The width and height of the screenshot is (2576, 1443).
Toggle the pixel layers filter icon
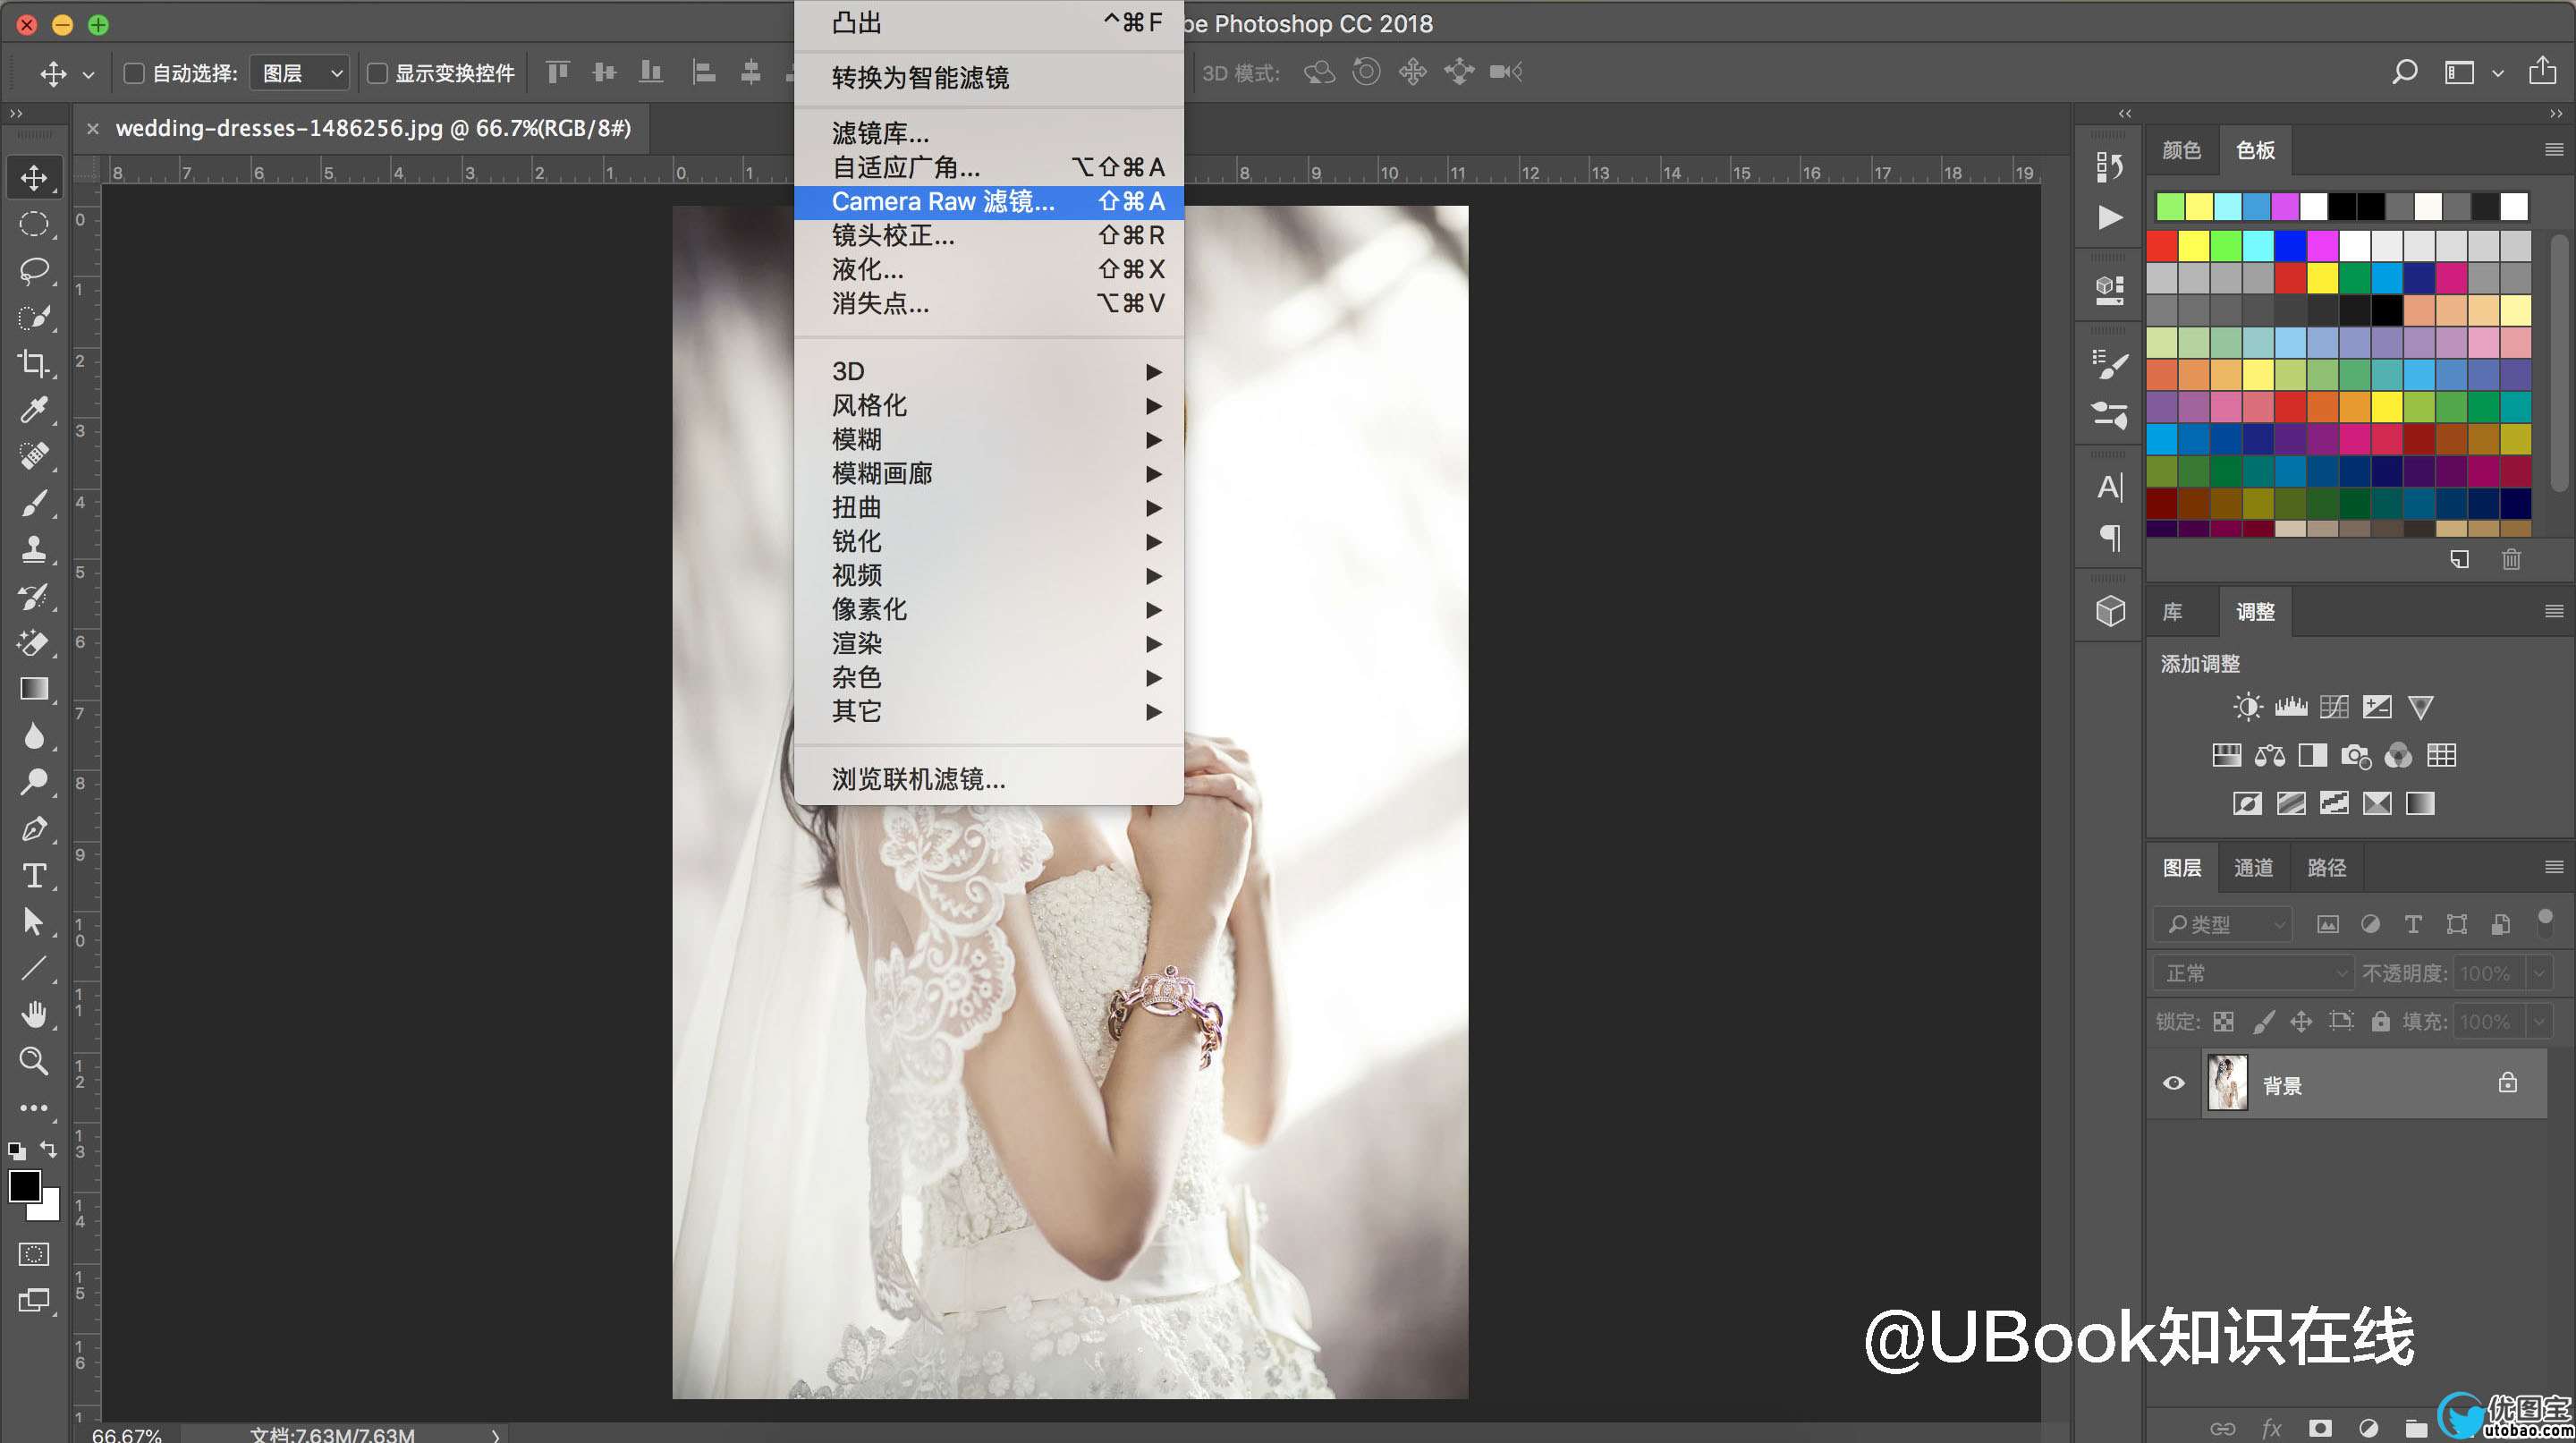click(2328, 924)
